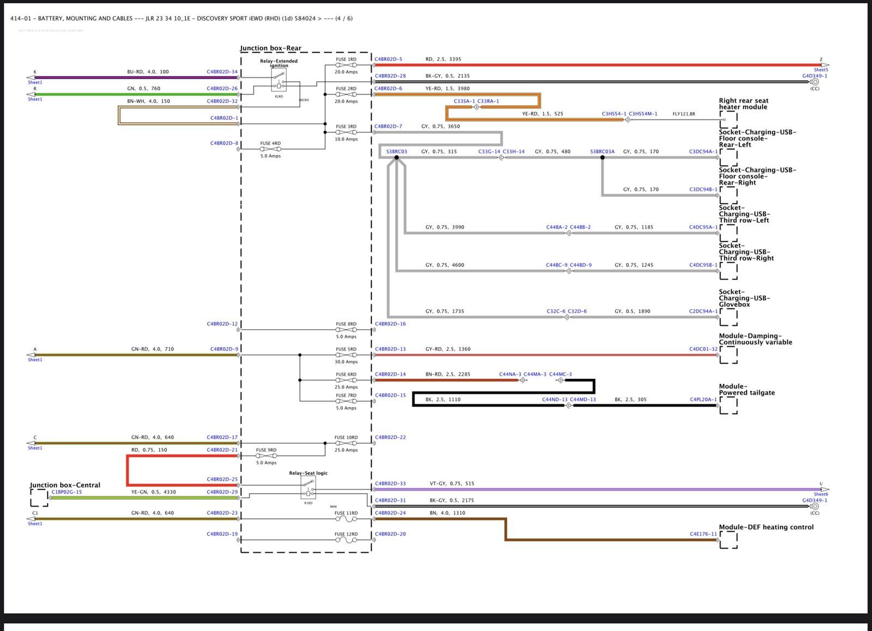872x631 pixels.
Task: Select connector label C3HS54-1
Action: [614, 114]
